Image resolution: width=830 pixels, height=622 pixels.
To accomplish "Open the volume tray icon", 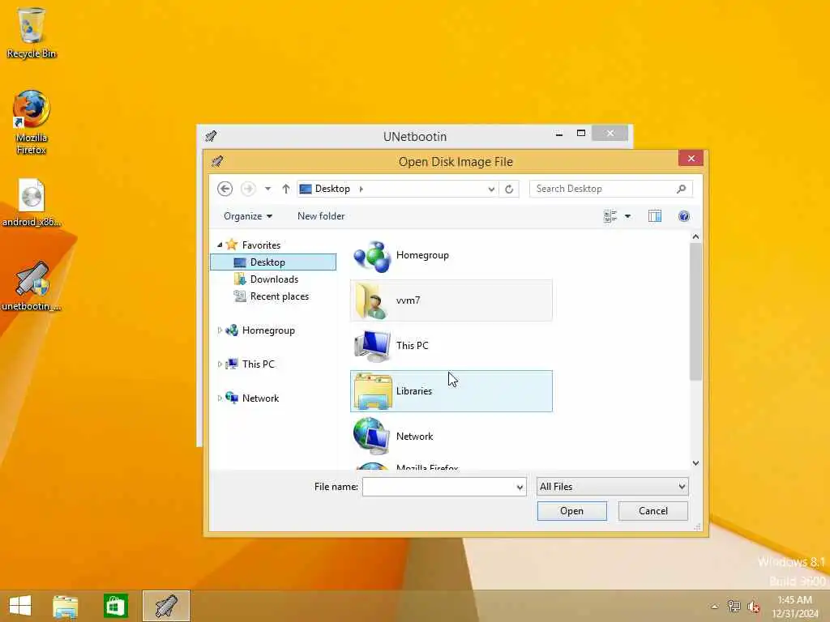I will pos(754,607).
